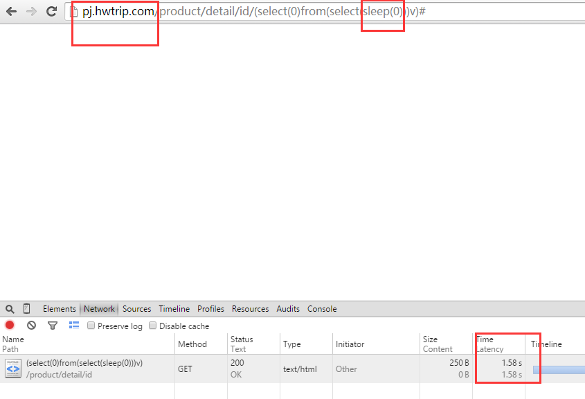Switch to the Elements tab
Viewport: 585px width, 399px height.
[60, 309]
